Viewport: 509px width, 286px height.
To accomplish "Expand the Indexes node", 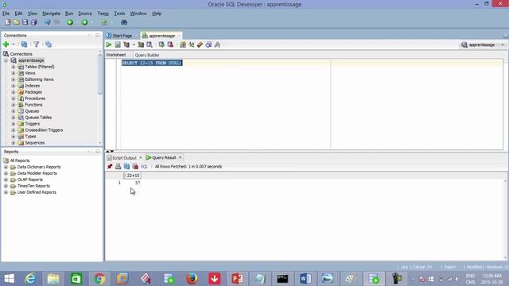I will pos(14,86).
